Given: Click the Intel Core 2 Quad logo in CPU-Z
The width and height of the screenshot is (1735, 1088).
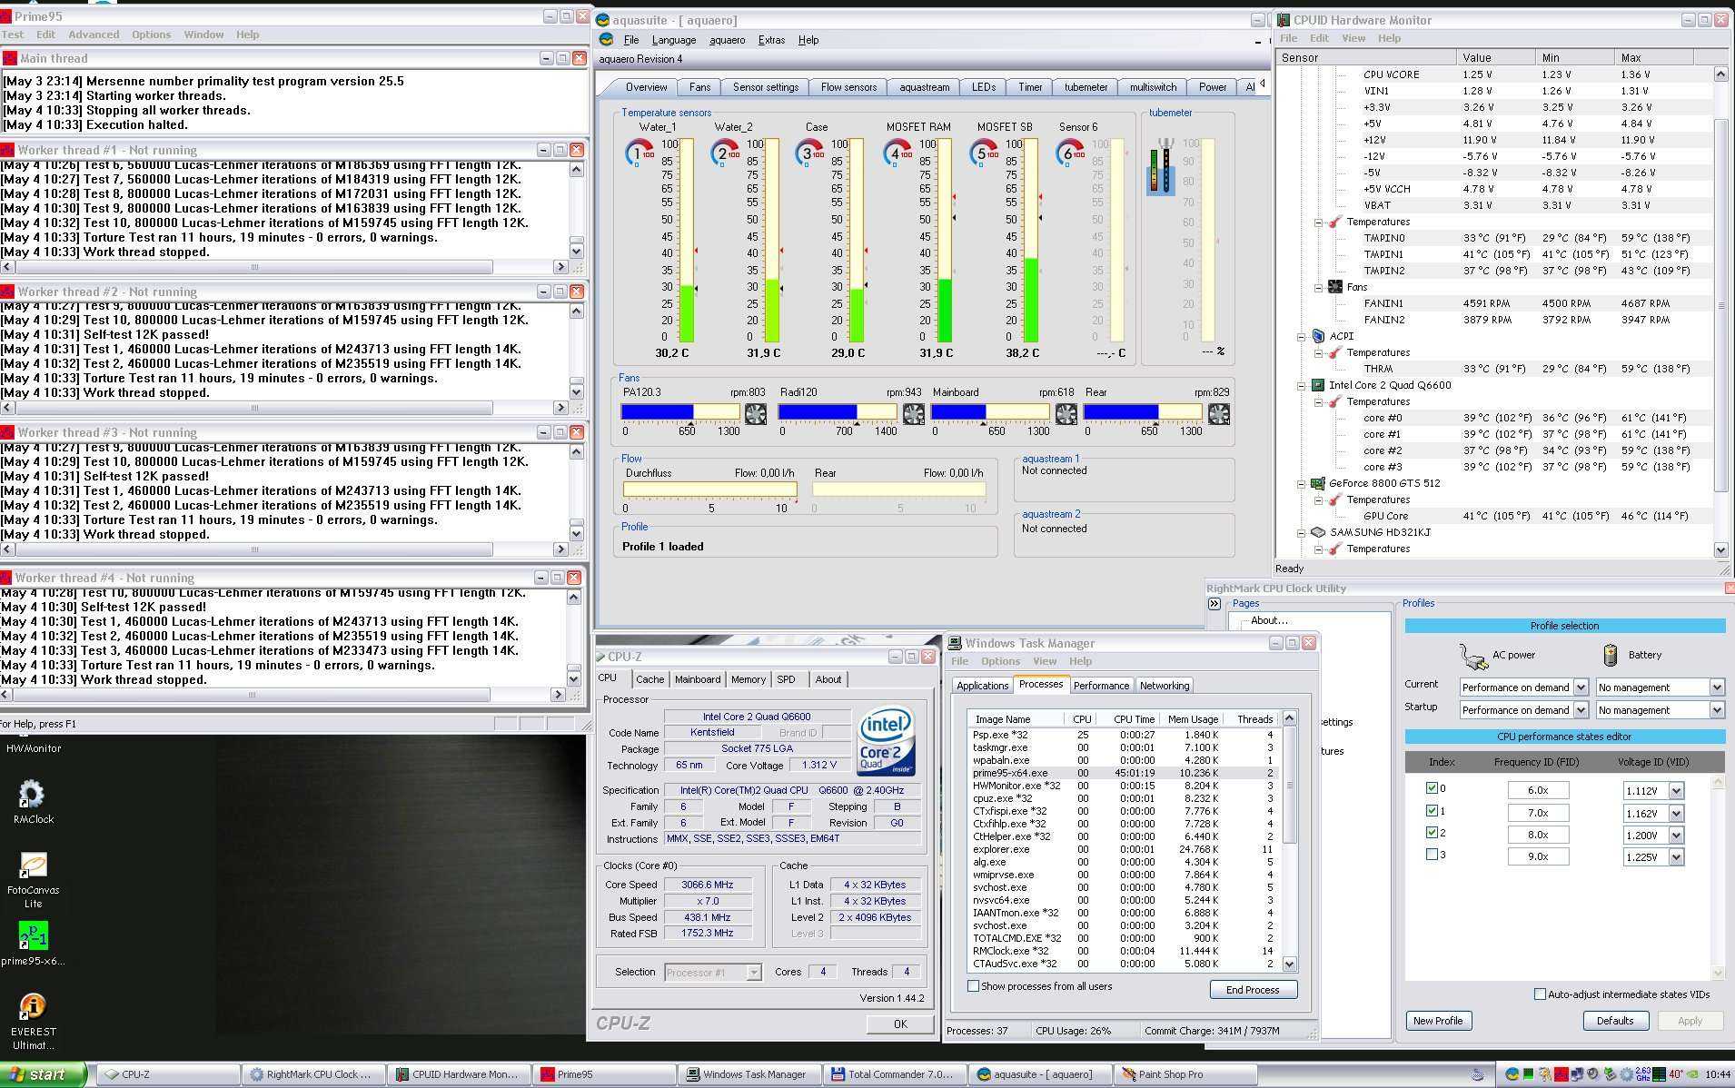Looking at the screenshot, I should [x=886, y=740].
